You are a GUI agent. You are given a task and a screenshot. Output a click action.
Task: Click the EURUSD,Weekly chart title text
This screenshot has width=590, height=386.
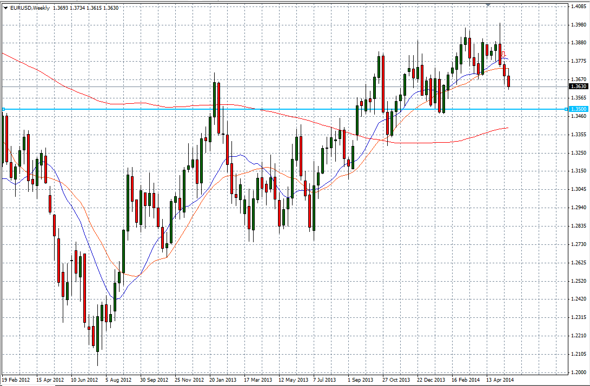tap(30, 8)
